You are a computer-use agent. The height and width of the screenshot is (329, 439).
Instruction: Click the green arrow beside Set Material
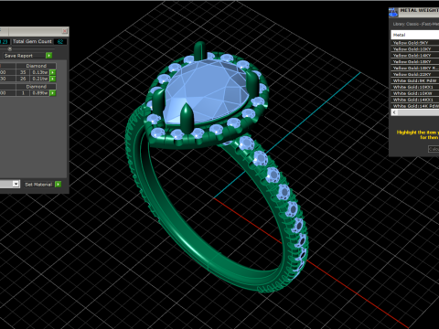point(58,185)
